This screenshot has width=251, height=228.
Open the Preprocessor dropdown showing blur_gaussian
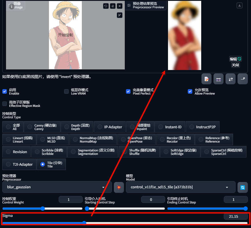pyautogui.click(x=57, y=187)
